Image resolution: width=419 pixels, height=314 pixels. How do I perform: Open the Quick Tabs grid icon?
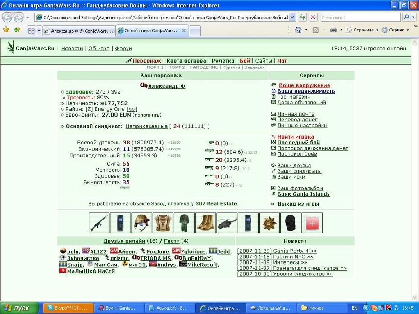(31, 31)
